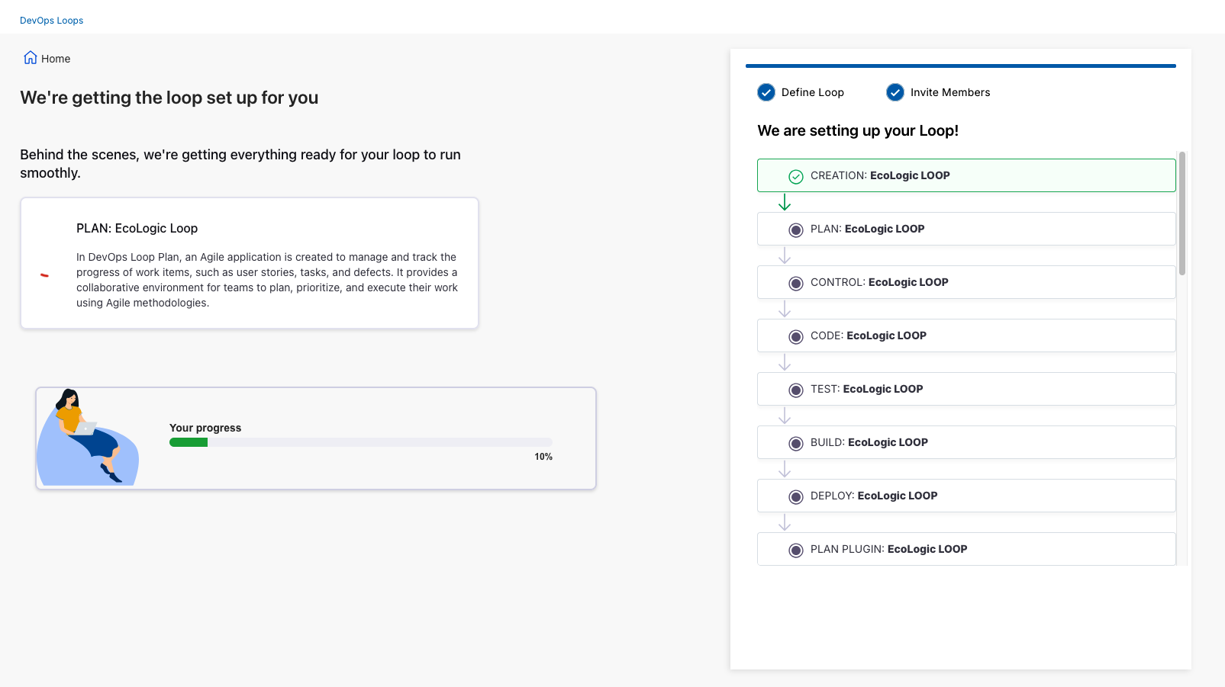Screen dimensions: 1225x687
Task: Select the radio indicator on DEPLOY: EcoLogic LOOP
Action: [796, 496]
